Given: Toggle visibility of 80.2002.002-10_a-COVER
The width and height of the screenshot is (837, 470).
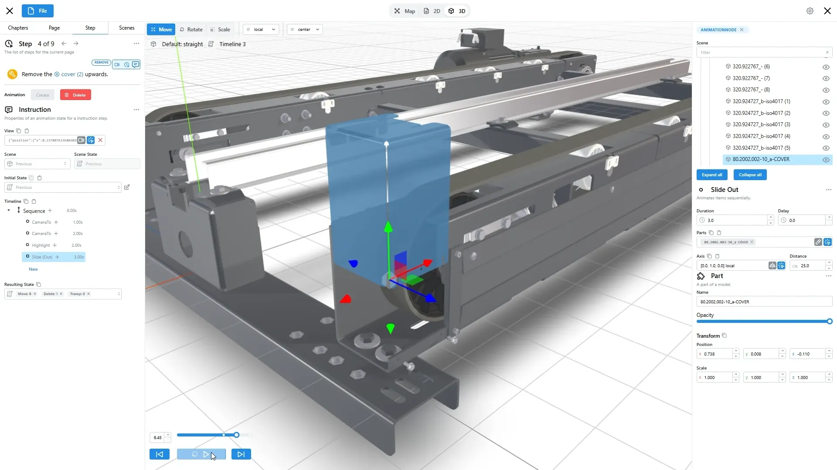Looking at the screenshot, I should click(826, 160).
